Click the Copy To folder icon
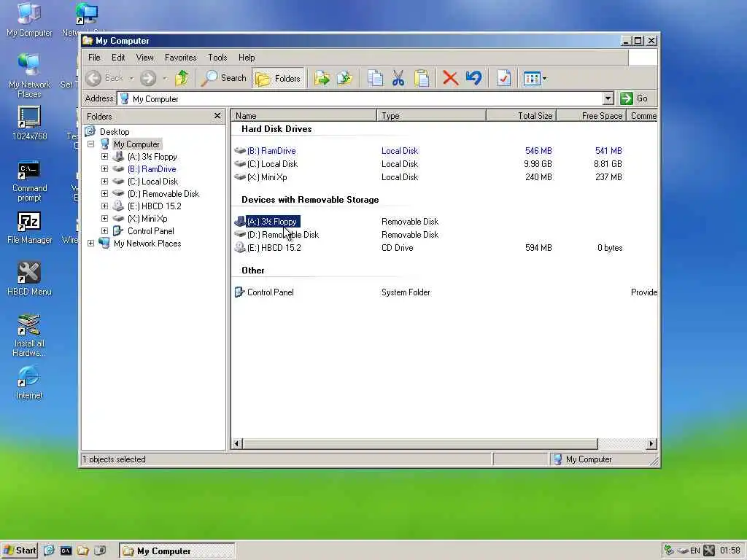This screenshot has width=747, height=560. coord(344,78)
